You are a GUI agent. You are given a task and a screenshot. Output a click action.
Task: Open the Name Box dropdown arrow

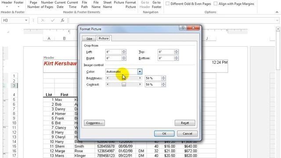coord(26,20)
